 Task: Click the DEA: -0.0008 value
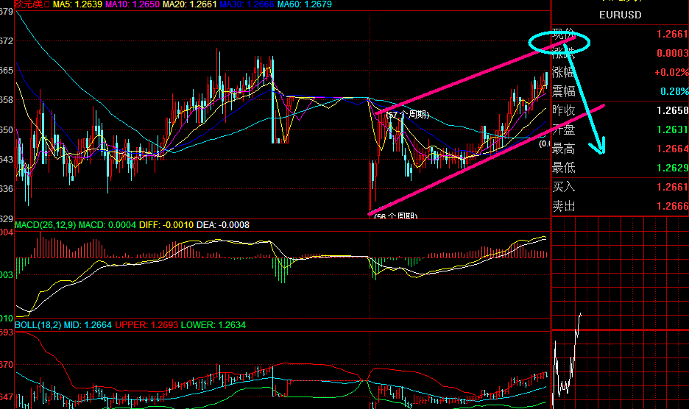(223, 225)
